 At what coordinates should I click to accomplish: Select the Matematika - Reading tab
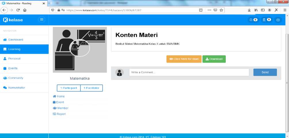24,3
